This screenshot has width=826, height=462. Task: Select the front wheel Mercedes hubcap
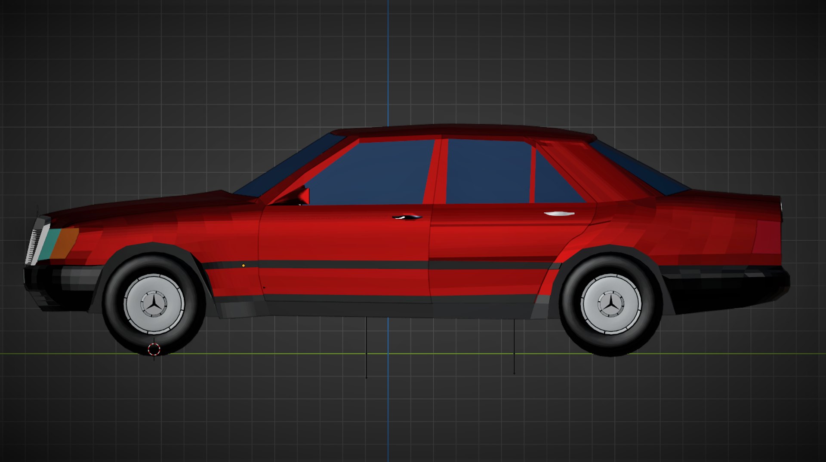[x=154, y=304]
